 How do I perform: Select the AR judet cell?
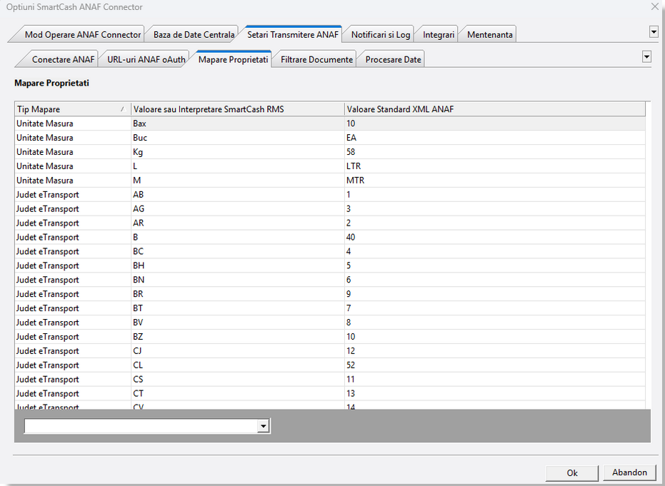tap(237, 223)
